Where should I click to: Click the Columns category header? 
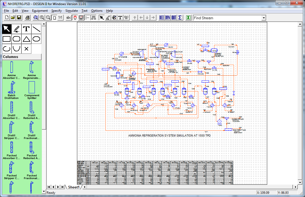click(x=22, y=57)
